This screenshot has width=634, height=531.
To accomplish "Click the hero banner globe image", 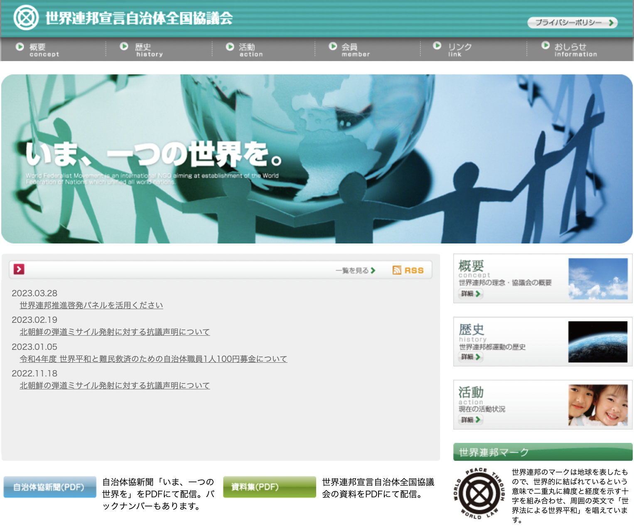I will tap(317, 159).
